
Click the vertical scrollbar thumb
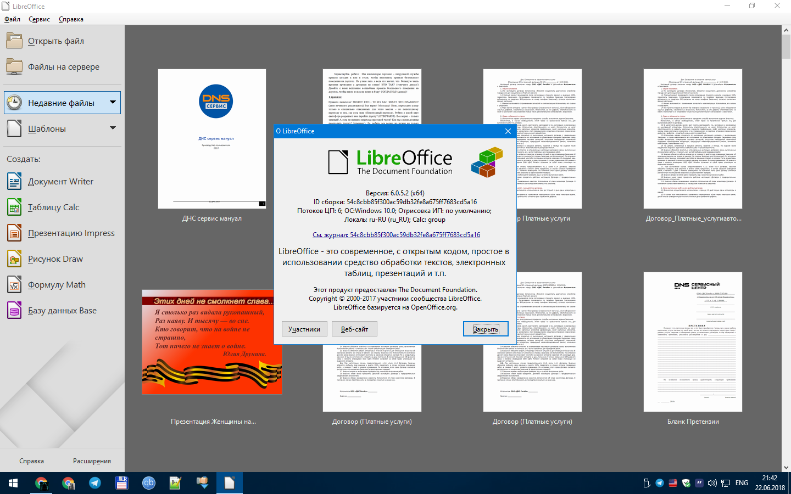[786, 47]
